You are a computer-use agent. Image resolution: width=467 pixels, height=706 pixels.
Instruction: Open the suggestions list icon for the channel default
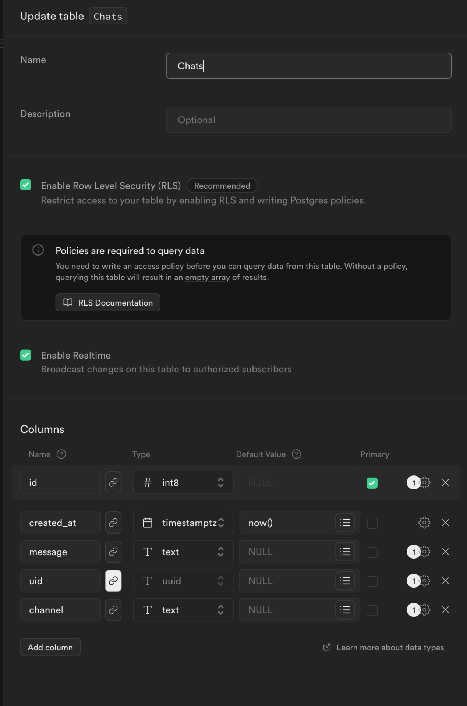pyautogui.click(x=345, y=610)
